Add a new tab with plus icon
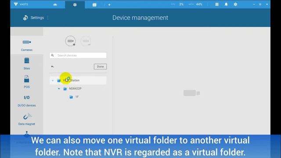The width and height of the screenshot is (281, 158). [109, 5]
